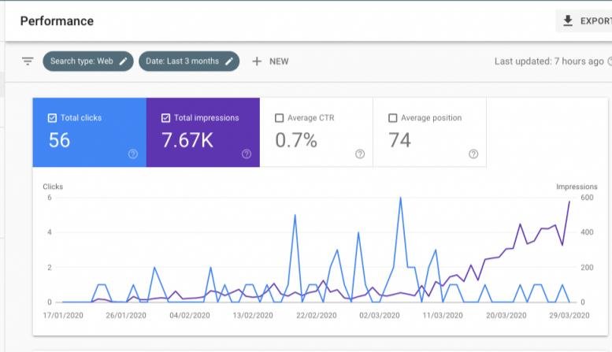Viewport: 612px width, 352px height.
Task: Open help icon on Average position card
Action: pos(473,154)
